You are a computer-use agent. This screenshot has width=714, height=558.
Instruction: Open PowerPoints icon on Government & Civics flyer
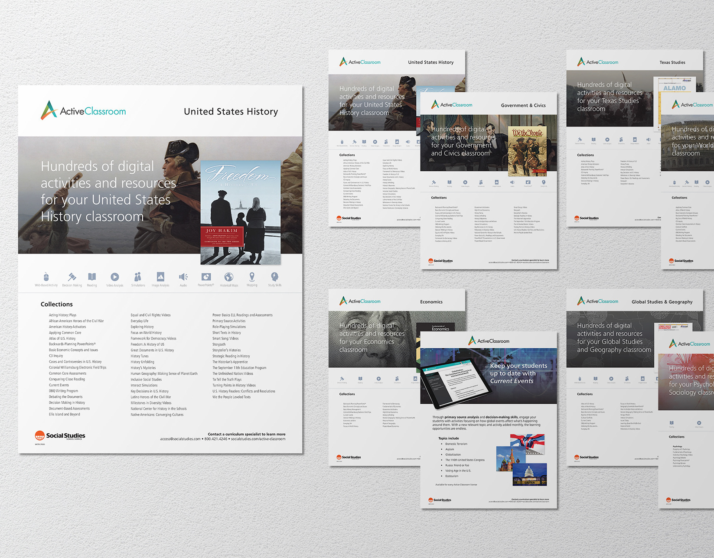528,182
